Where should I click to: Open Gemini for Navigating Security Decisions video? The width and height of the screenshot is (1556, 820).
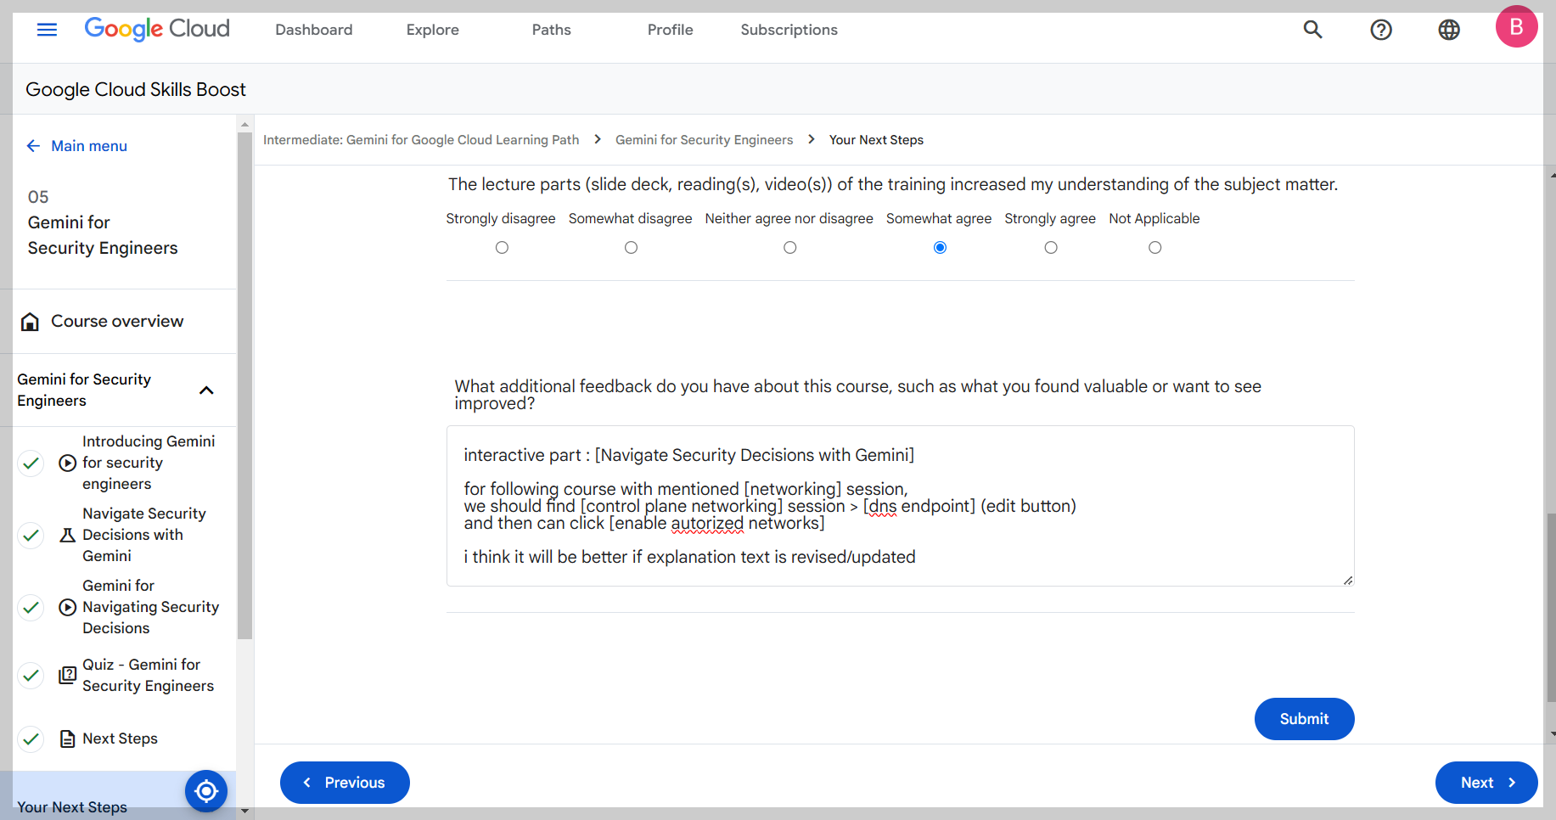tap(151, 607)
